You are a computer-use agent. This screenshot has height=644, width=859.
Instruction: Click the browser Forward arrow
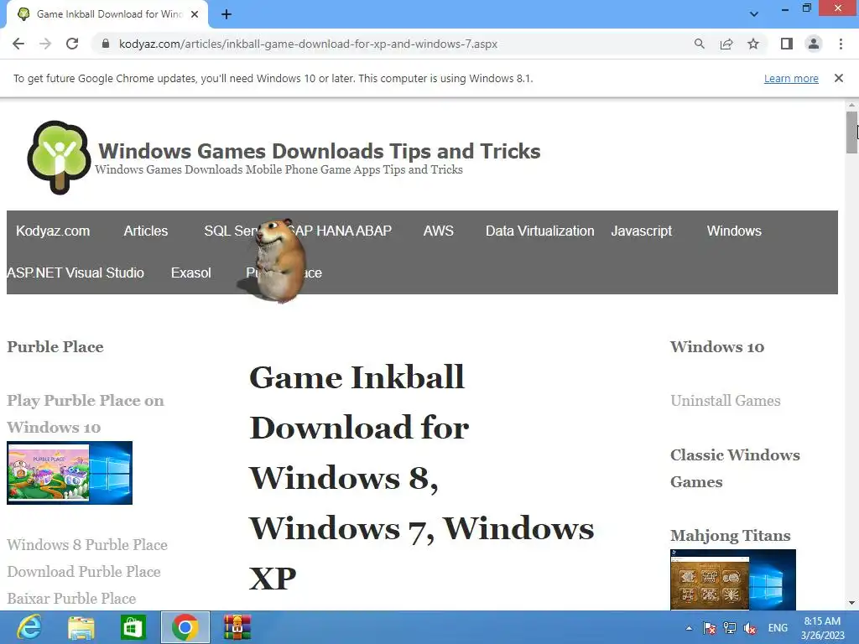(x=45, y=44)
